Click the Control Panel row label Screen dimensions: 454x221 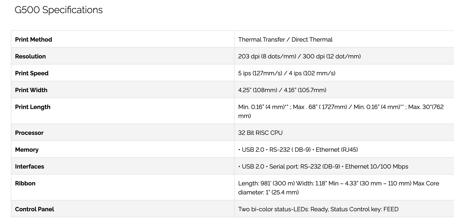[x=34, y=209]
